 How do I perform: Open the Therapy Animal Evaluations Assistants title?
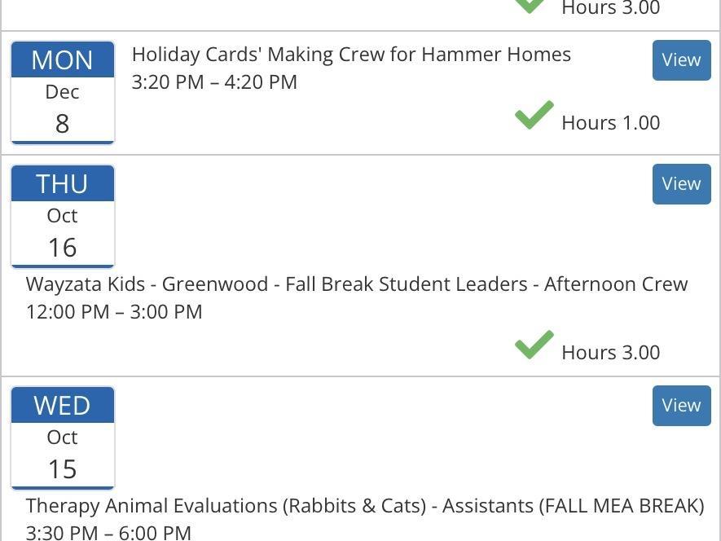364,506
